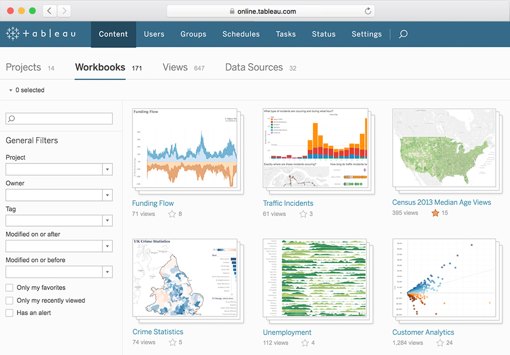Open the Settings section in the top navigation

366,34
